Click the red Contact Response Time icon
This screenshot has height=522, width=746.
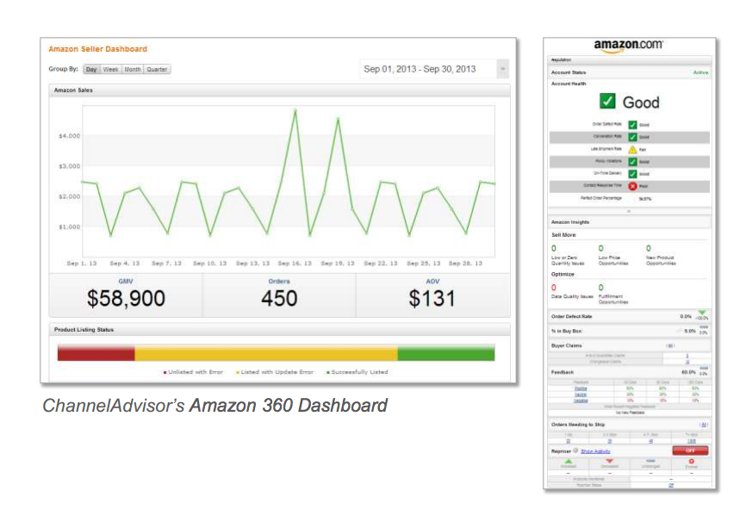pos(632,185)
